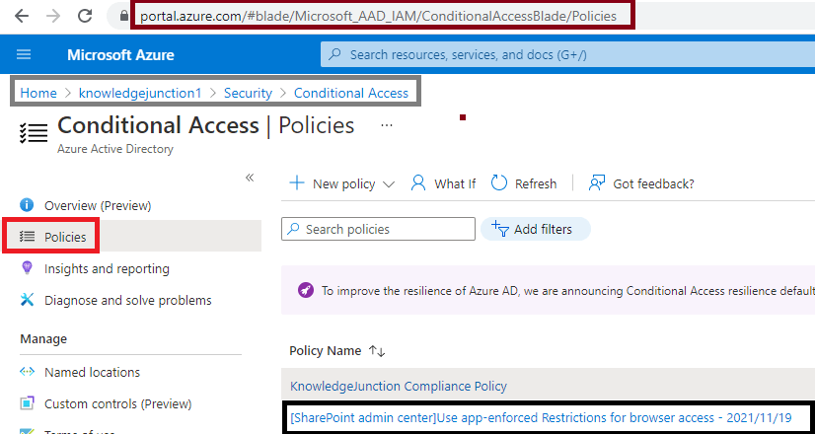This screenshot has width=815, height=434.
Task: Open the ellipsis menu beside Policies title
Action: point(386,125)
